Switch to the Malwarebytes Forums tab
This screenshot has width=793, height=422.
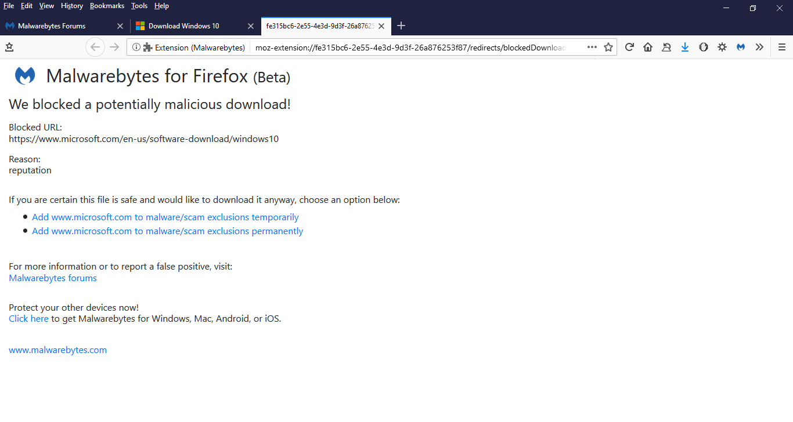pos(58,26)
